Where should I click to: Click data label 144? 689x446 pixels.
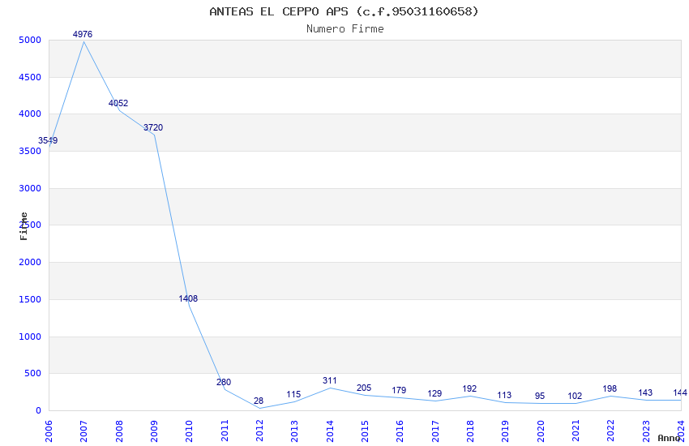click(680, 392)
